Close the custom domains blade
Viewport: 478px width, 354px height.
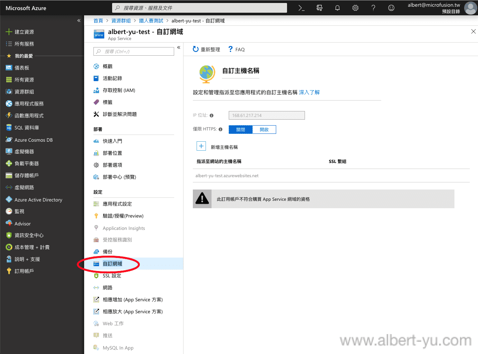coord(473,32)
